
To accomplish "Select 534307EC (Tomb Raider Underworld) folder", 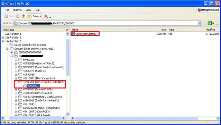I will click(44, 67).
